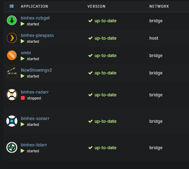Click the VERSION column header
189x169 pixels.
[97, 6]
